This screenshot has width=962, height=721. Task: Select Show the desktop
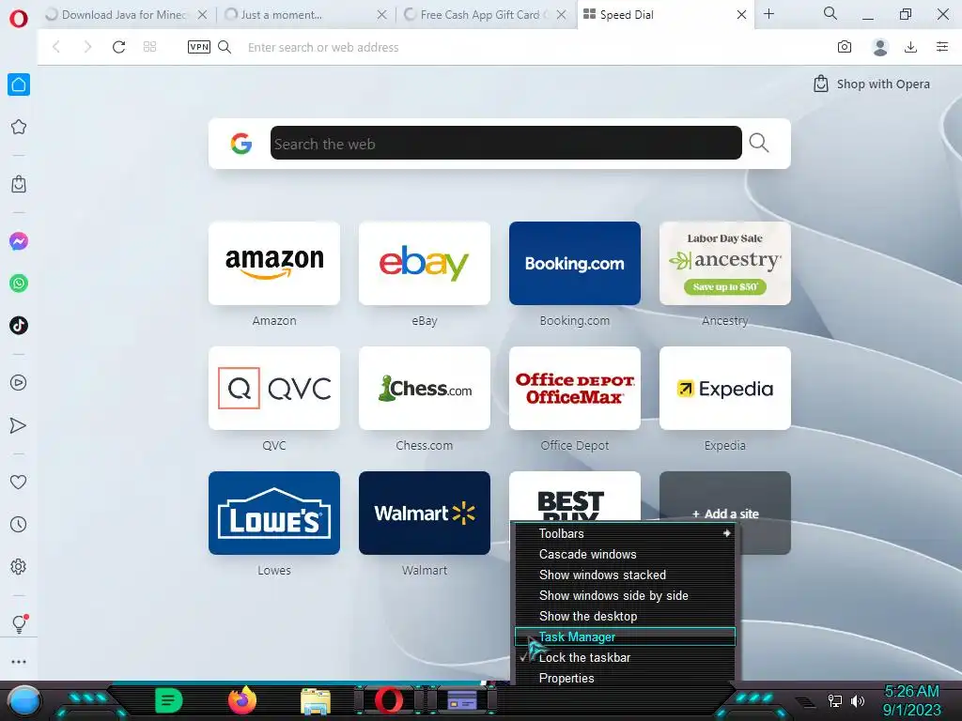coord(625,617)
